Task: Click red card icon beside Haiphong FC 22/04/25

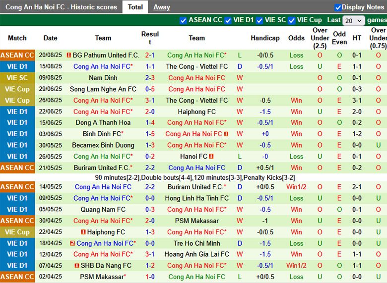Action: pyautogui.click(x=83, y=232)
